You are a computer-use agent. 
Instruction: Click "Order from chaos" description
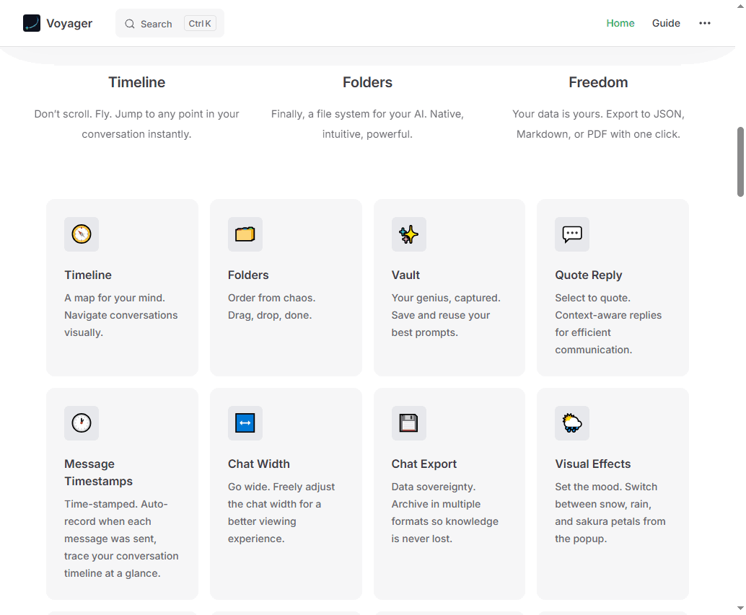[272, 306]
